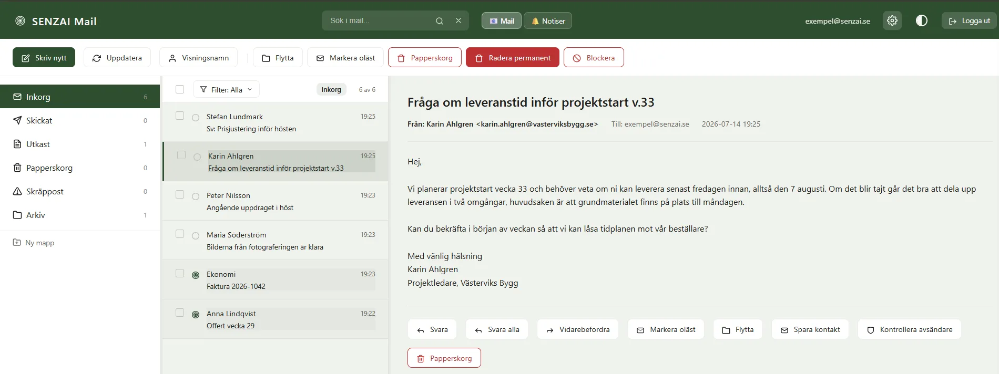
Task: Open the Filter: Alla dropdown
Action: (226, 89)
